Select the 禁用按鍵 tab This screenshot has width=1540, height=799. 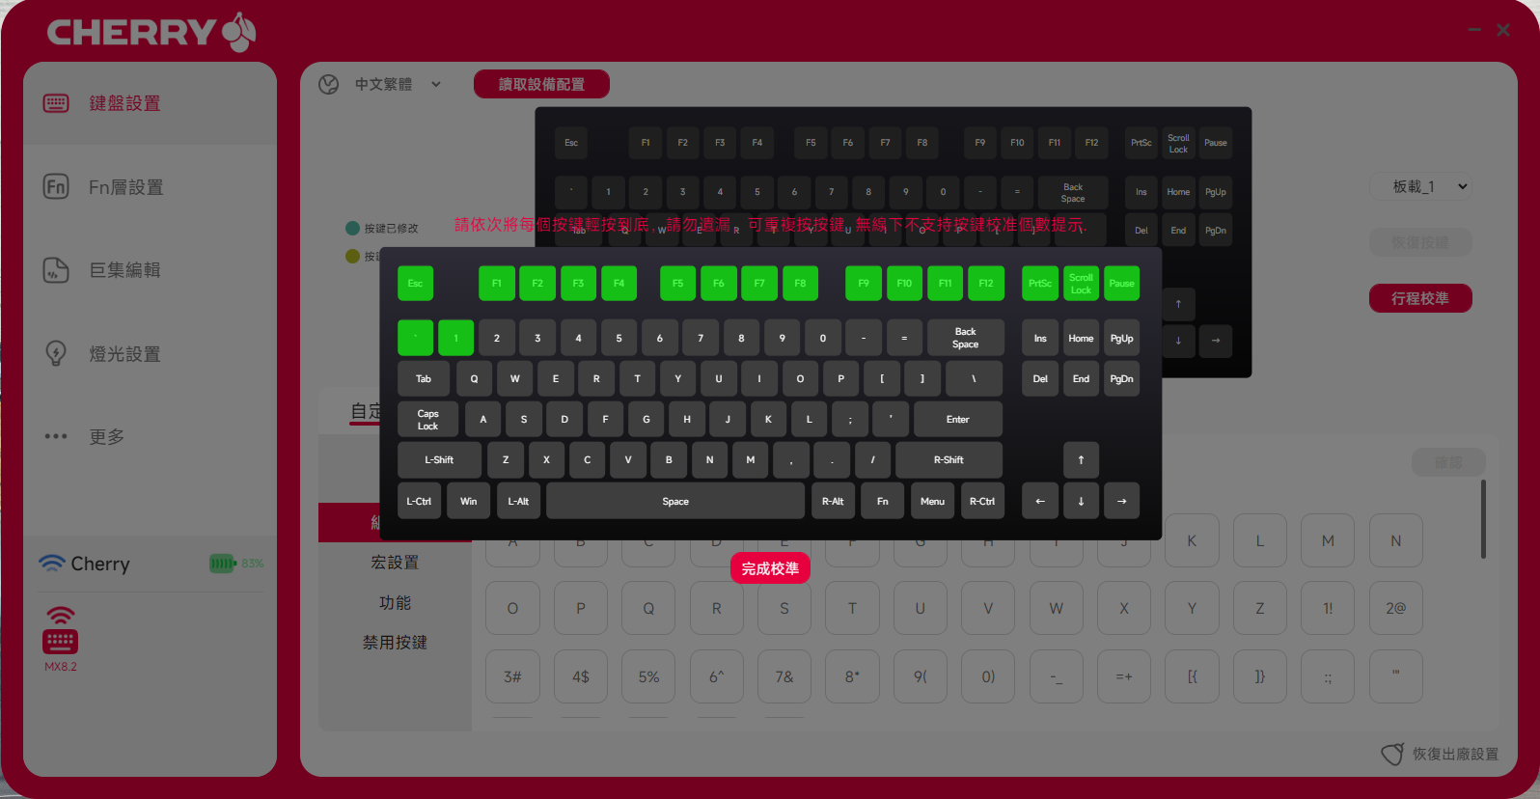click(x=395, y=643)
